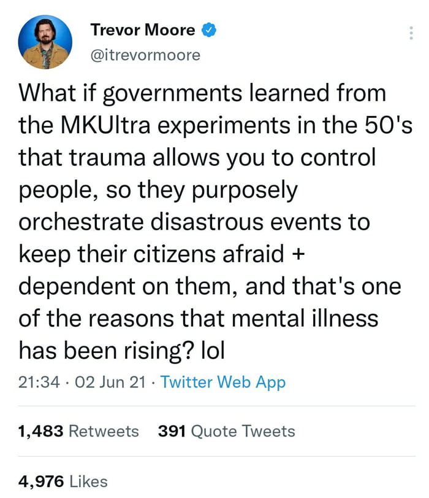This screenshot has height=498, width=429.
Task: Open the three-dot more options menu
Action: (x=411, y=33)
